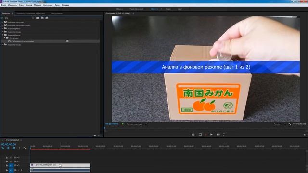This screenshot has width=308, height=173.
Task: Open the Окно menu
Action: 57,5
